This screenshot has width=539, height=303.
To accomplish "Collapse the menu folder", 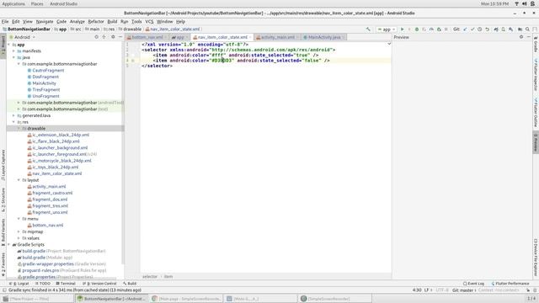I will [19, 219].
